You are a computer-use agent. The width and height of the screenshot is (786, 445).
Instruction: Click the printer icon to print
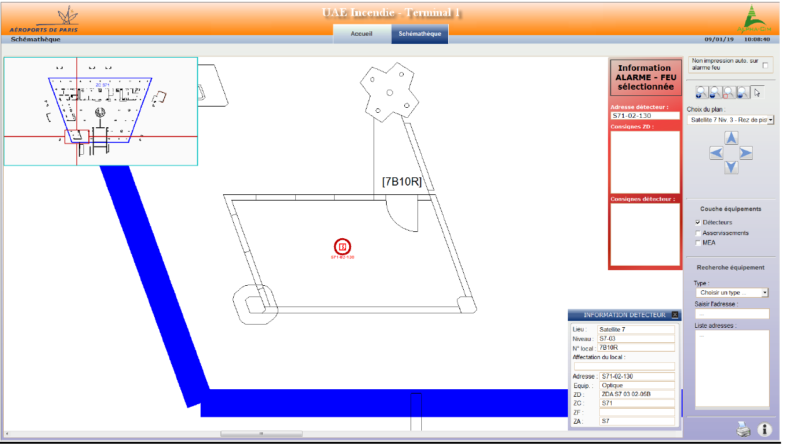coord(743,430)
